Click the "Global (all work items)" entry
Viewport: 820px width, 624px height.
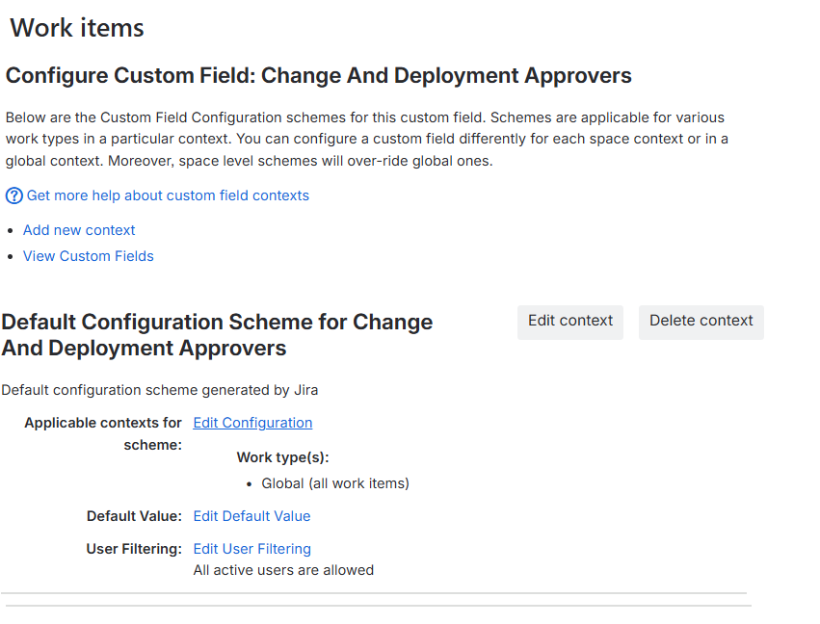click(335, 483)
